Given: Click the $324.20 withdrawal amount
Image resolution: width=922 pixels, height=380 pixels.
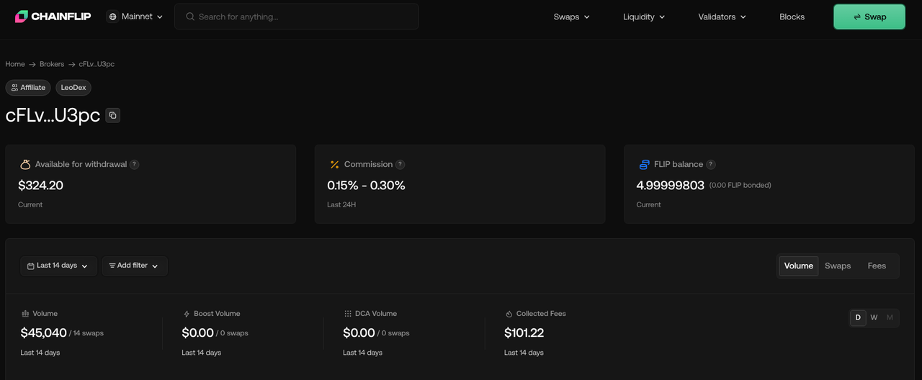Looking at the screenshot, I should [41, 186].
